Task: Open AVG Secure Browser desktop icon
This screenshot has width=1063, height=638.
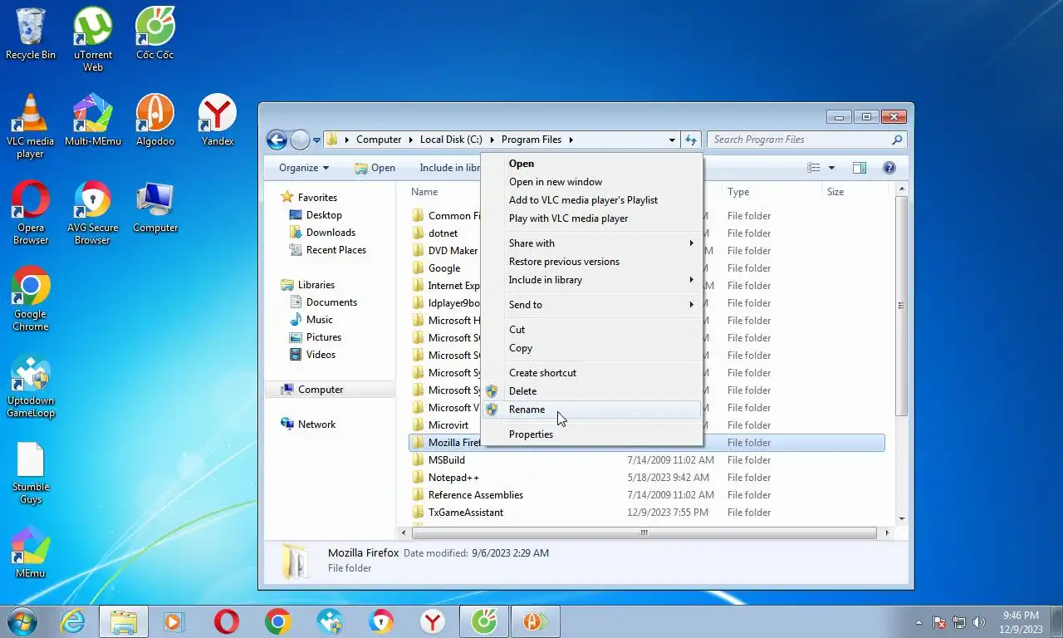Action: point(93,213)
